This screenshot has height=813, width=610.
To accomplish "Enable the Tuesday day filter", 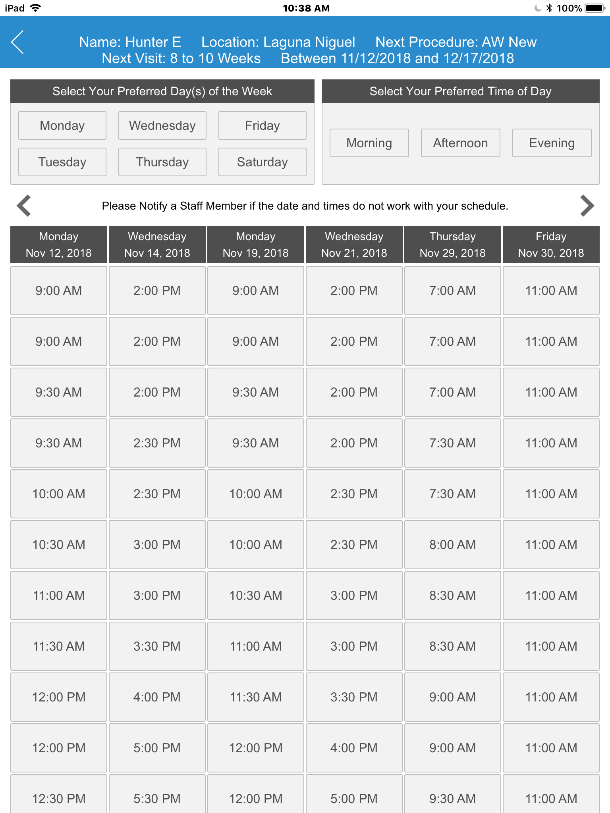I will click(x=62, y=162).
